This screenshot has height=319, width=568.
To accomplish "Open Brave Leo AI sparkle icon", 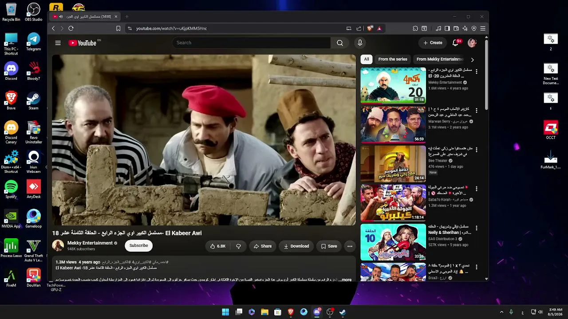I will pos(465,28).
